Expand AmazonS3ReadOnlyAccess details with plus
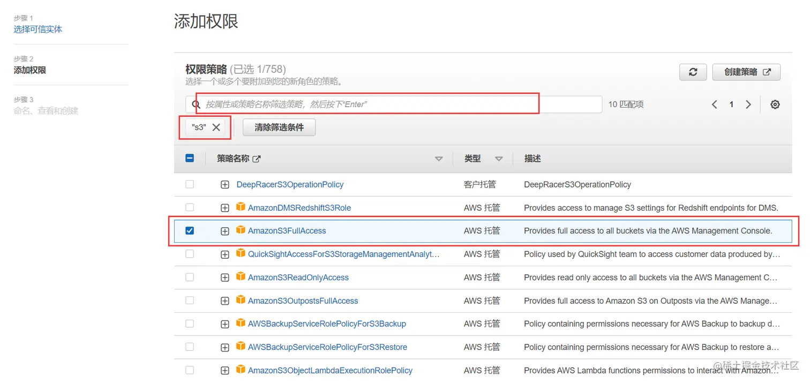The width and height of the screenshot is (810, 382). pyautogui.click(x=225, y=278)
